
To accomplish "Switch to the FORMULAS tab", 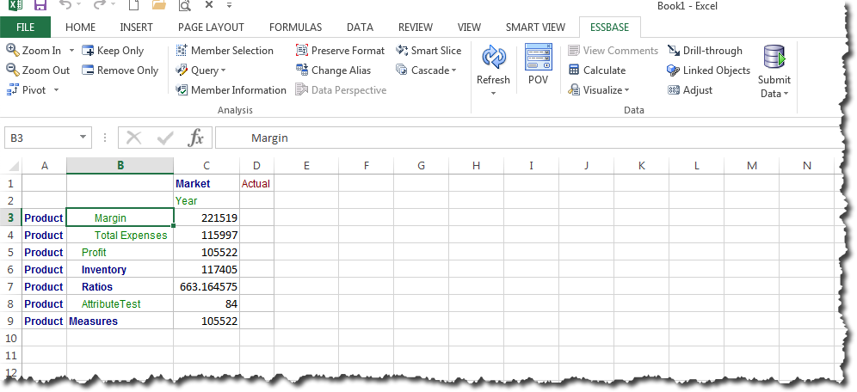I will point(296,27).
